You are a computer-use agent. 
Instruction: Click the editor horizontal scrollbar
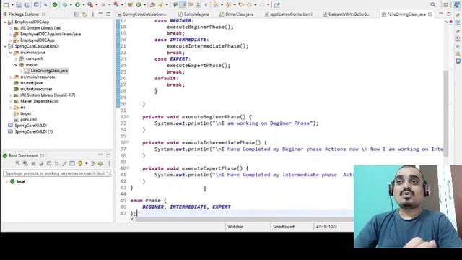coord(245,219)
